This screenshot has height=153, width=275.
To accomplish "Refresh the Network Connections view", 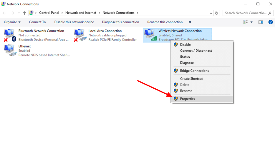I will 217,13.
